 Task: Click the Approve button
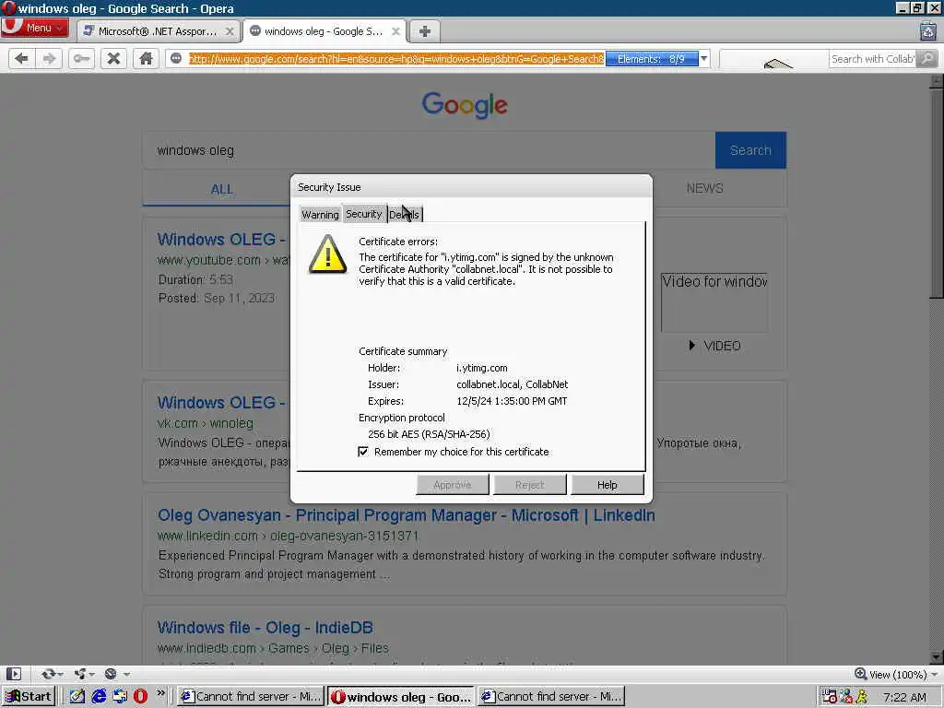pos(452,485)
